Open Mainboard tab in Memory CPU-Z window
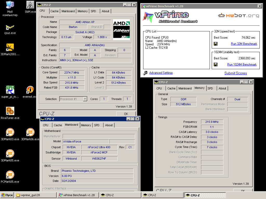The image size is (266, 199). [x=185, y=88]
